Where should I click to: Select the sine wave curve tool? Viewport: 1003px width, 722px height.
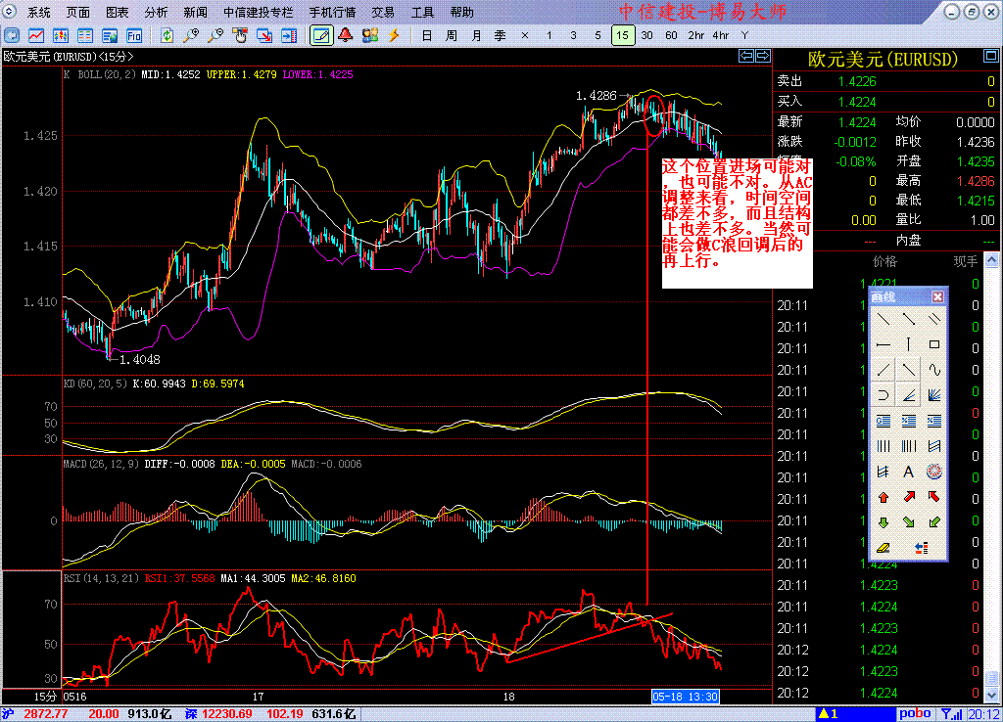point(933,370)
